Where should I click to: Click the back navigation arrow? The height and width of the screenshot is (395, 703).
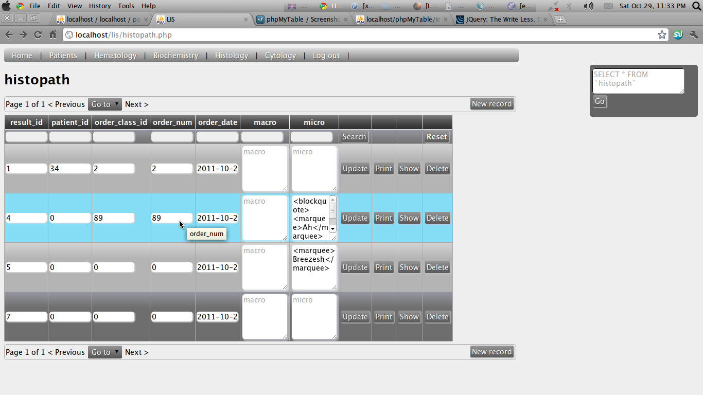9,35
